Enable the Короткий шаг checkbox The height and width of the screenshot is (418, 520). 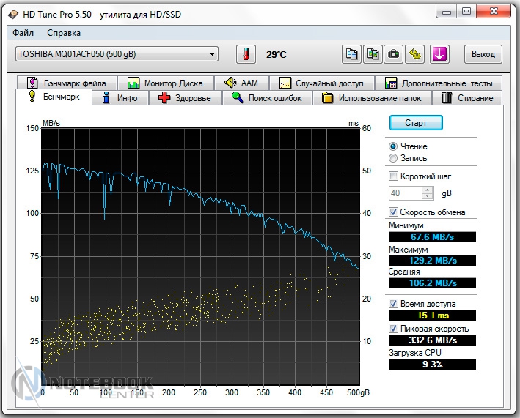[x=394, y=176]
